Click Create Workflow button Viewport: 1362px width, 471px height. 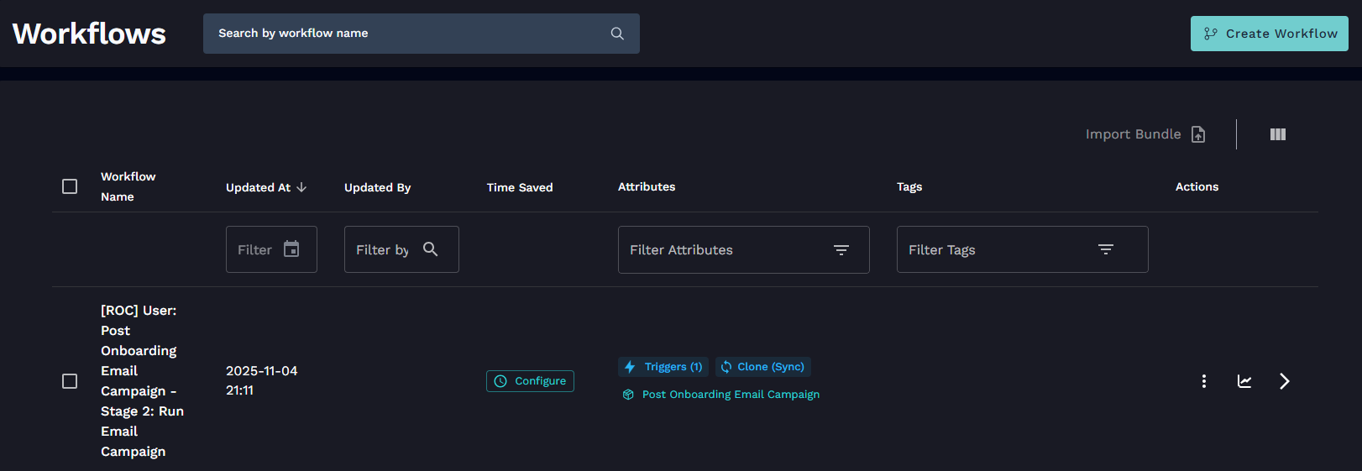pos(1269,34)
